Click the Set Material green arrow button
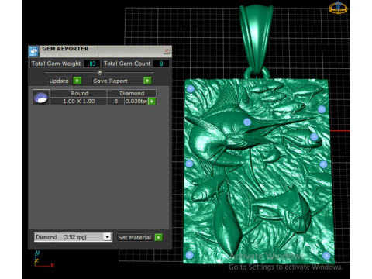The height and width of the screenshot is (279, 372). click(x=158, y=237)
